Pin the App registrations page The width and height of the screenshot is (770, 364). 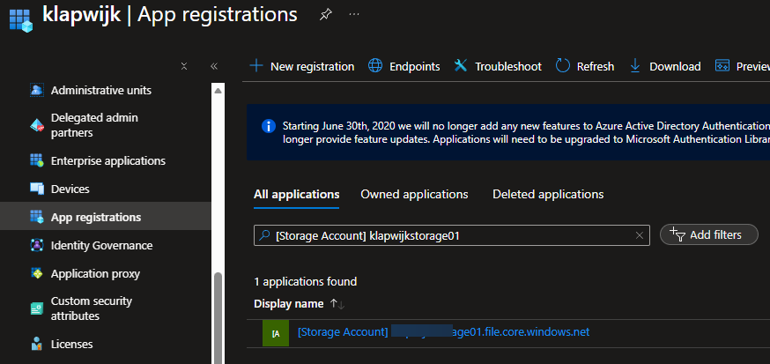tap(326, 15)
